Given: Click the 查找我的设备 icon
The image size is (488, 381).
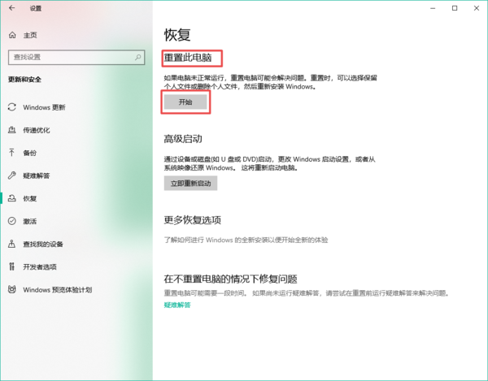Looking at the screenshot, I should [12, 244].
